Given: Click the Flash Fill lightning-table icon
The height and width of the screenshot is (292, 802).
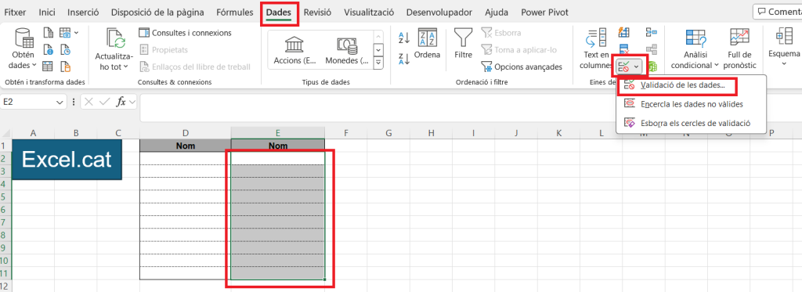Looking at the screenshot, I should (x=624, y=33).
